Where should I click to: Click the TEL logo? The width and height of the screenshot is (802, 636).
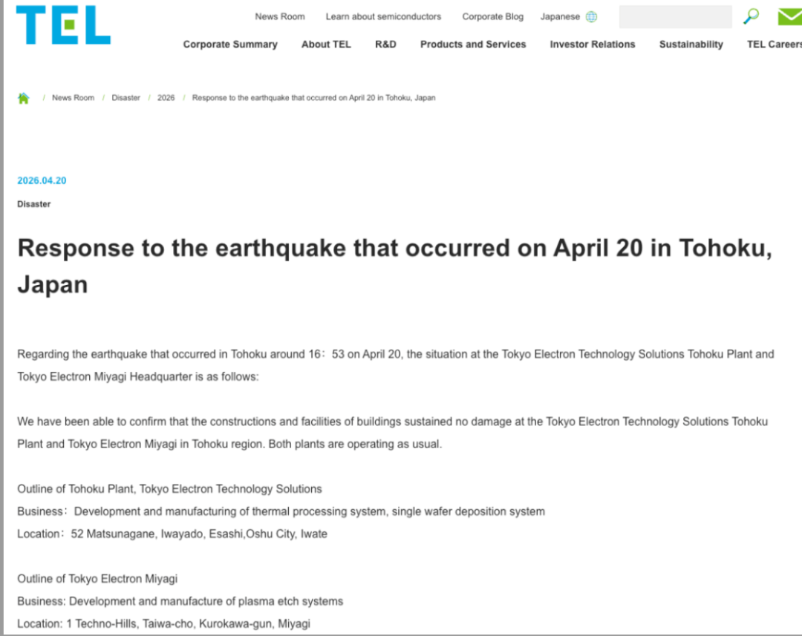[63, 24]
